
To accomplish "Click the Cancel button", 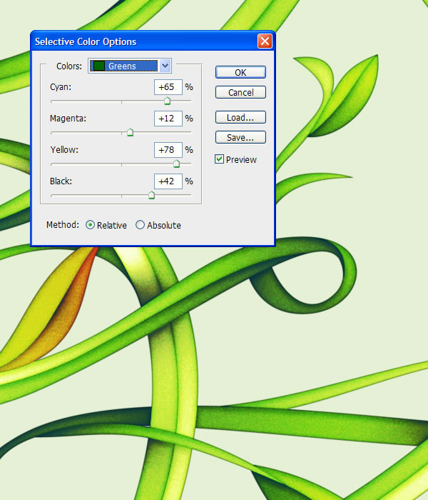I will [x=240, y=92].
